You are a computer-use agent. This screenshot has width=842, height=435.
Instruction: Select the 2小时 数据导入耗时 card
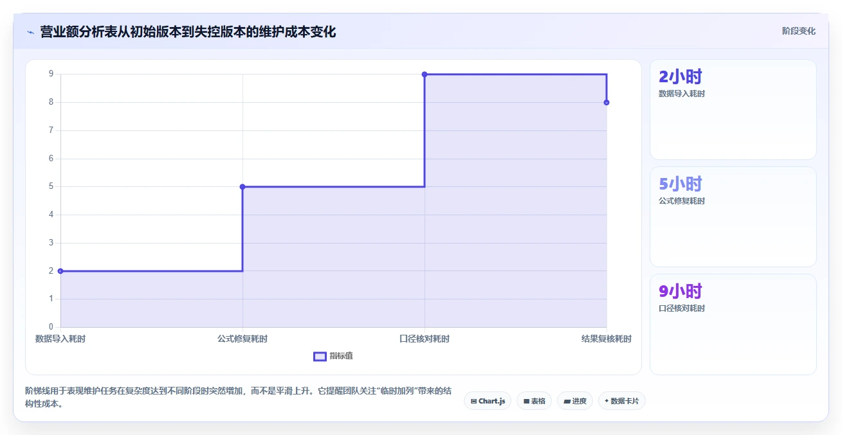(733, 109)
